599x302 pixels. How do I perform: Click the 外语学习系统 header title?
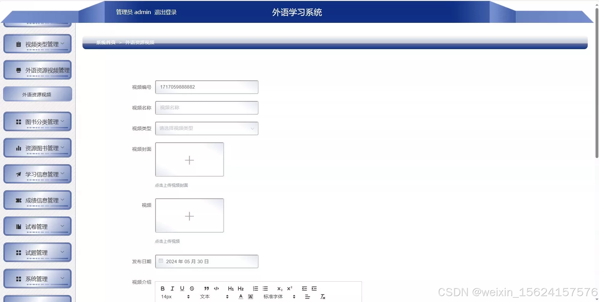297,12
